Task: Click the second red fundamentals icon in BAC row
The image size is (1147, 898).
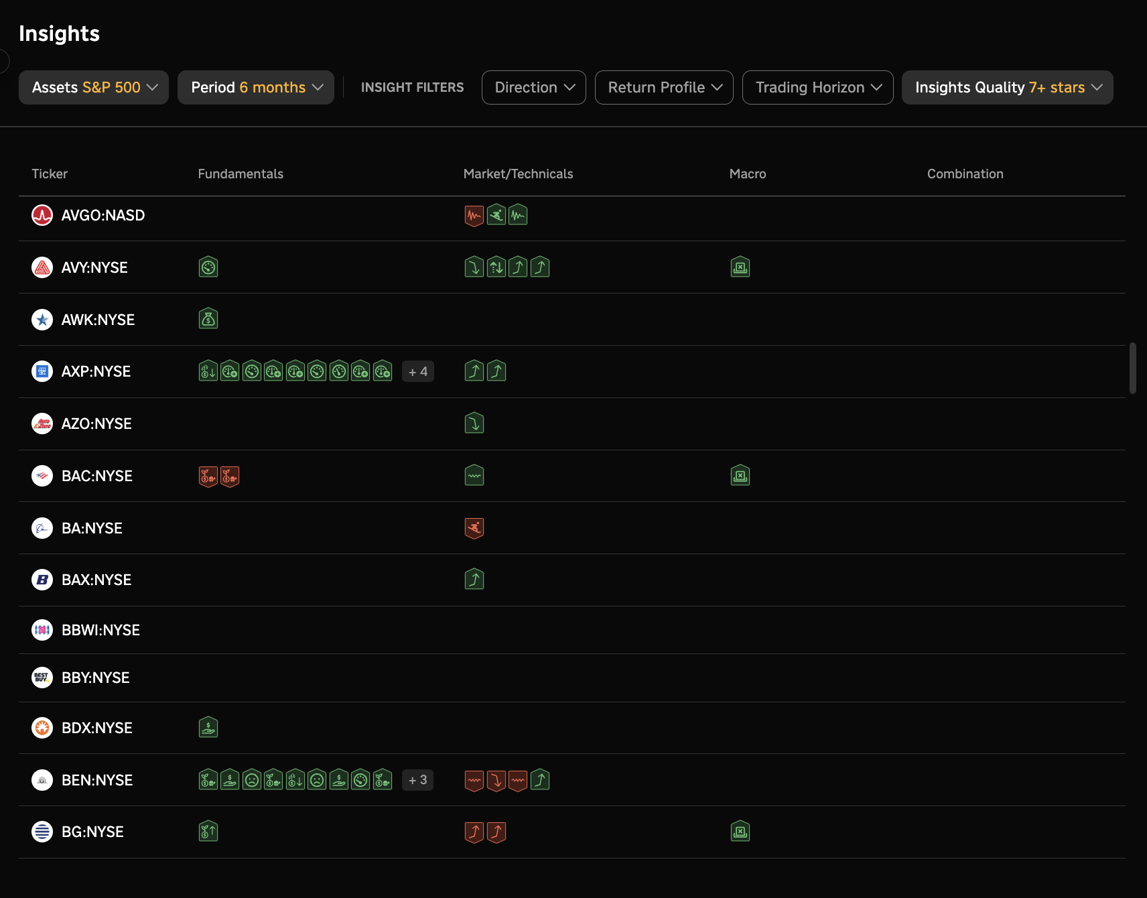Action: tap(230, 476)
